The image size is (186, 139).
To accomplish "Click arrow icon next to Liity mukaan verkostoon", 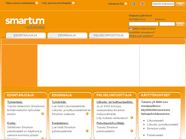I will pyautogui.click(x=132, y=118).
